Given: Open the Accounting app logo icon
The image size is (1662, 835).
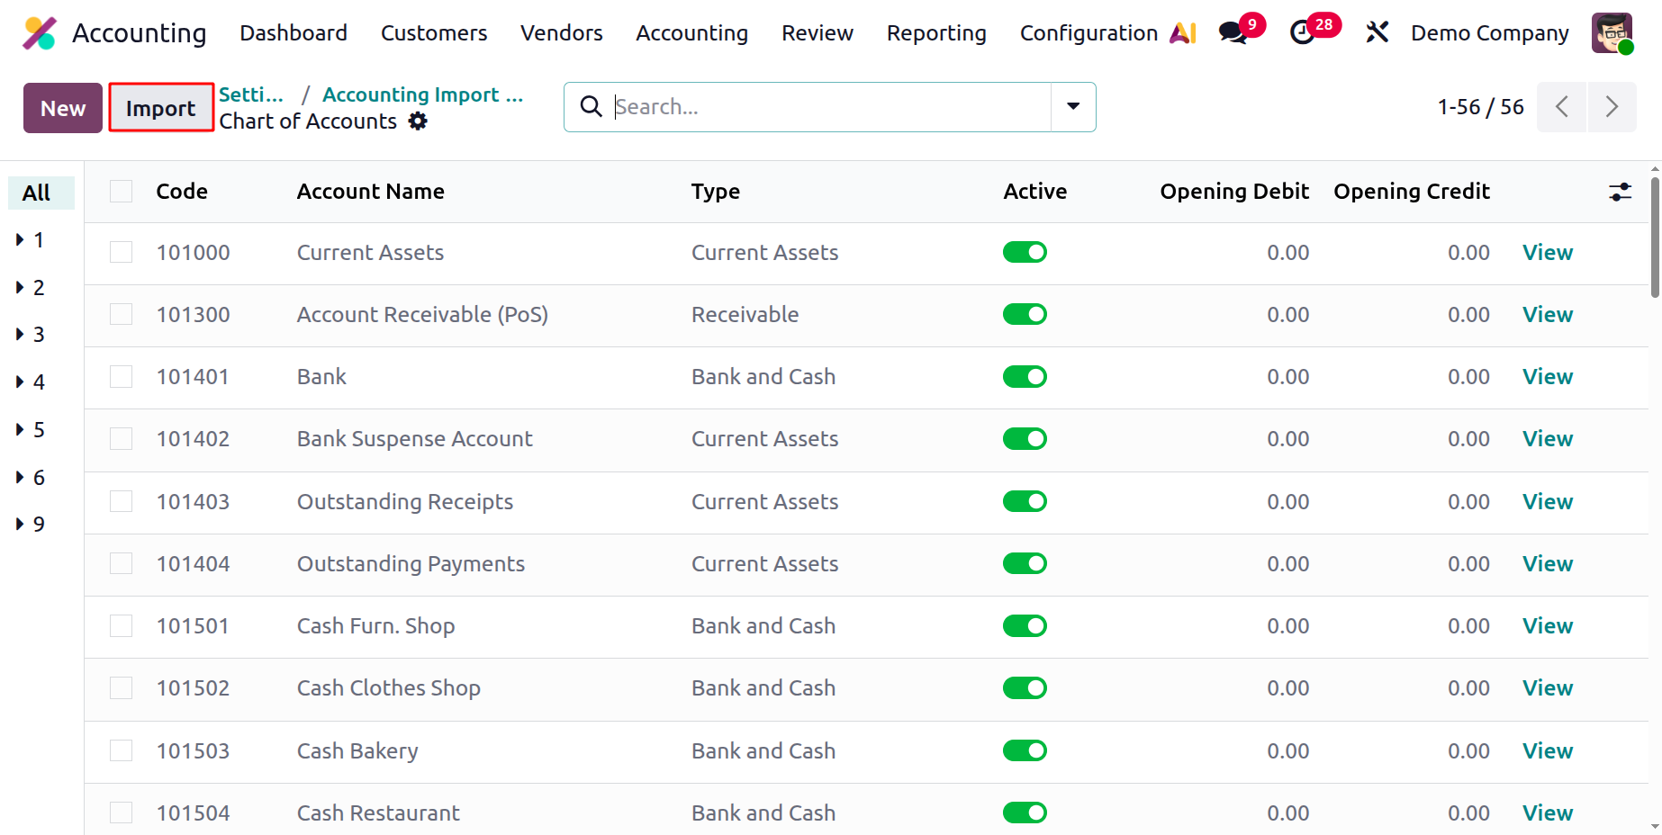Looking at the screenshot, I should click(39, 33).
